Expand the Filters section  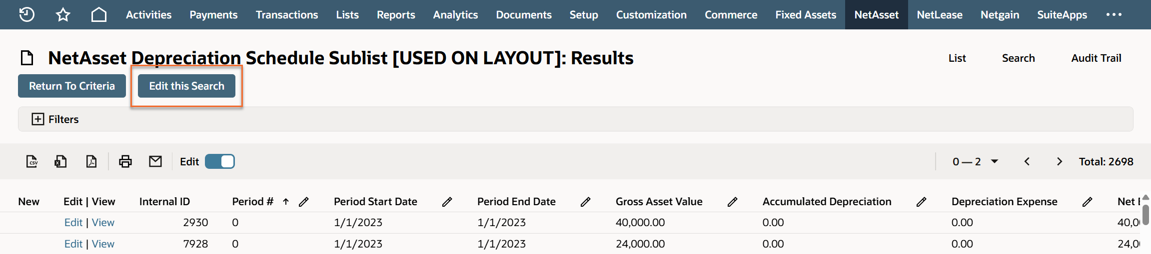38,119
